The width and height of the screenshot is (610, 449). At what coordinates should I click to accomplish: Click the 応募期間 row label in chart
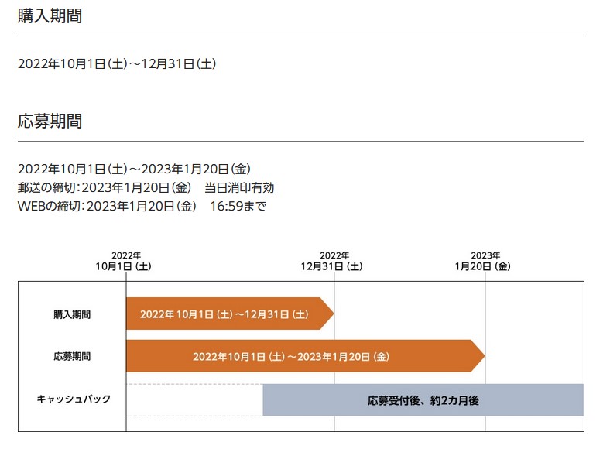pos(72,356)
